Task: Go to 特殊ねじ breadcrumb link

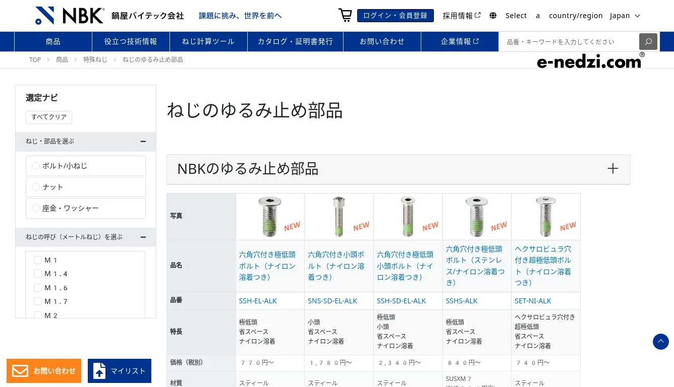Action: click(x=95, y=59)
